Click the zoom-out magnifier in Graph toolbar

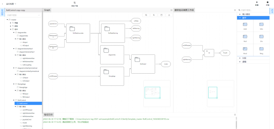pos(146,15)
